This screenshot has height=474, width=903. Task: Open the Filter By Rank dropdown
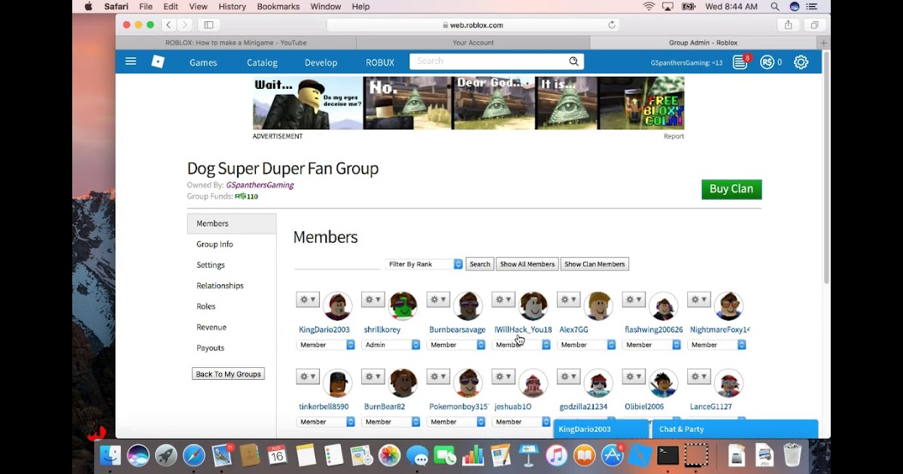click(x=424, y=264)
